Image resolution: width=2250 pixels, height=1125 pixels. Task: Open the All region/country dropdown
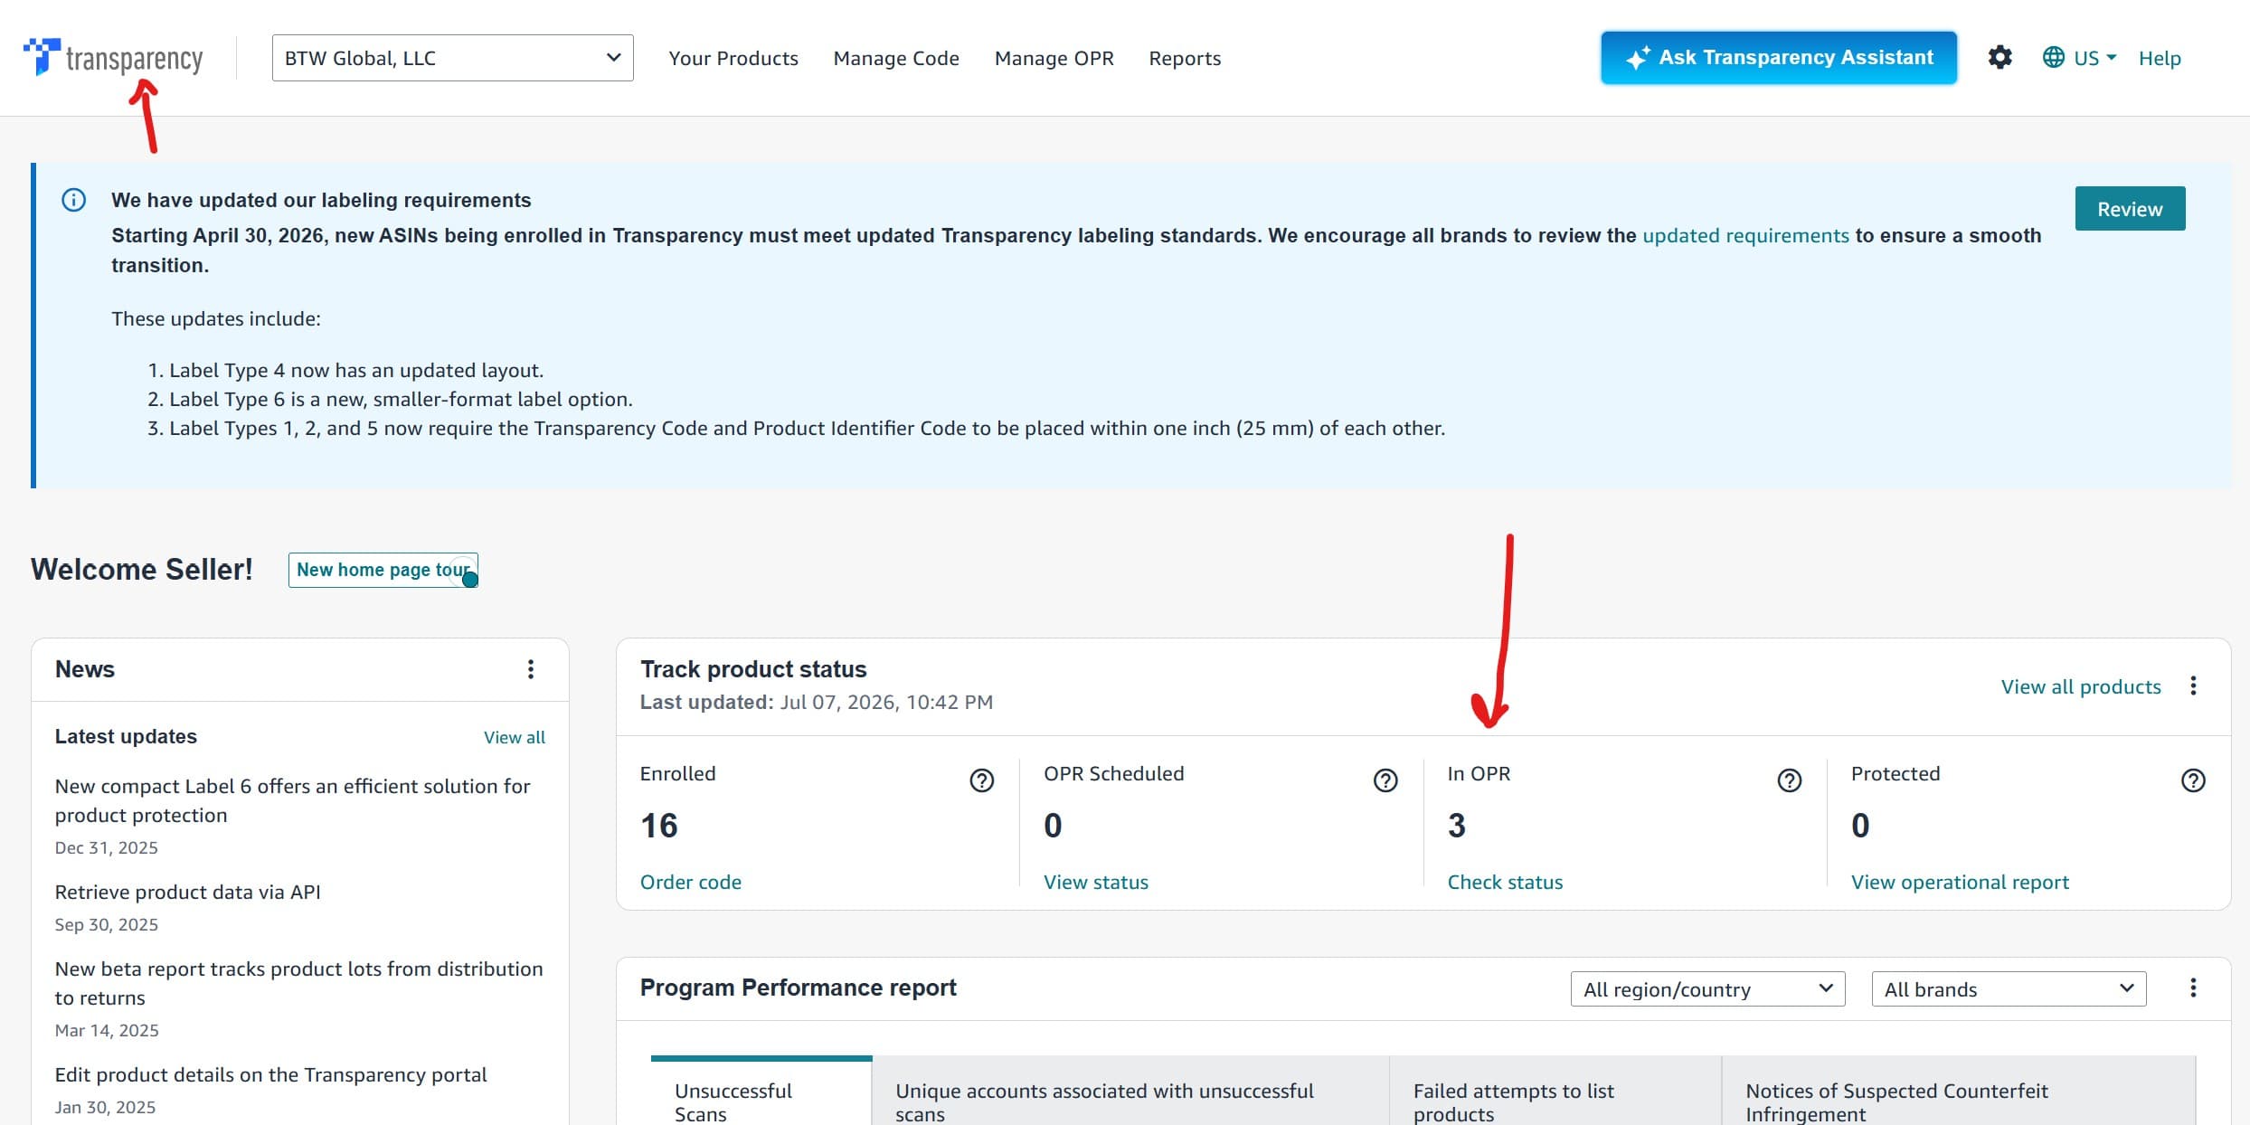tap(1707, 989)
